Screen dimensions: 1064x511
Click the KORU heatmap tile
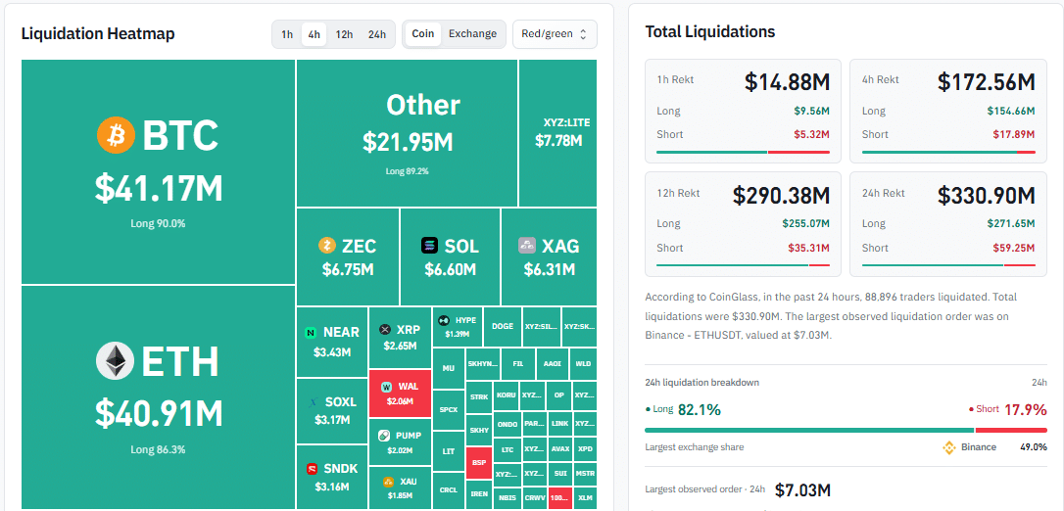507,395
